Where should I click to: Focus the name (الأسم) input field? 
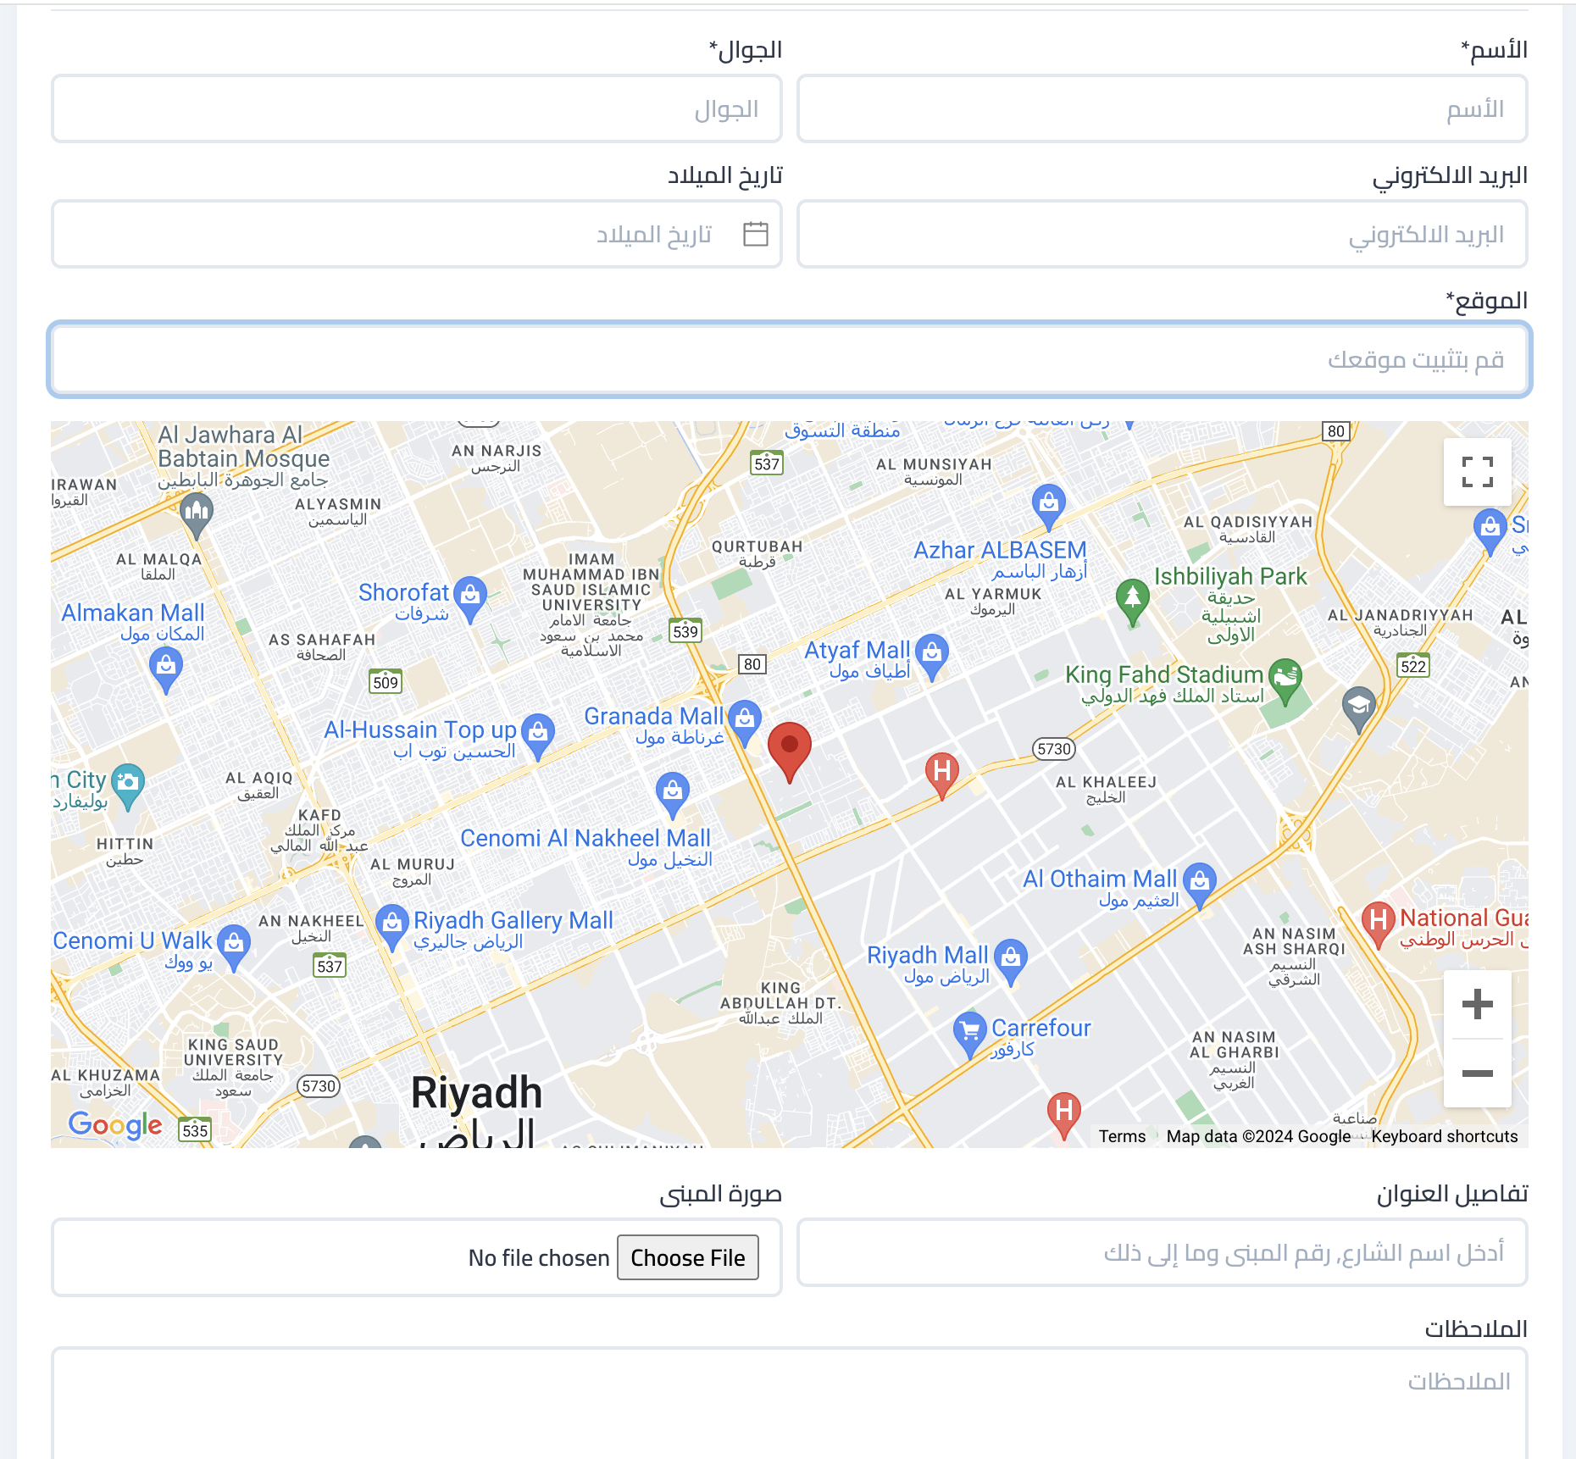(1162, 109)
